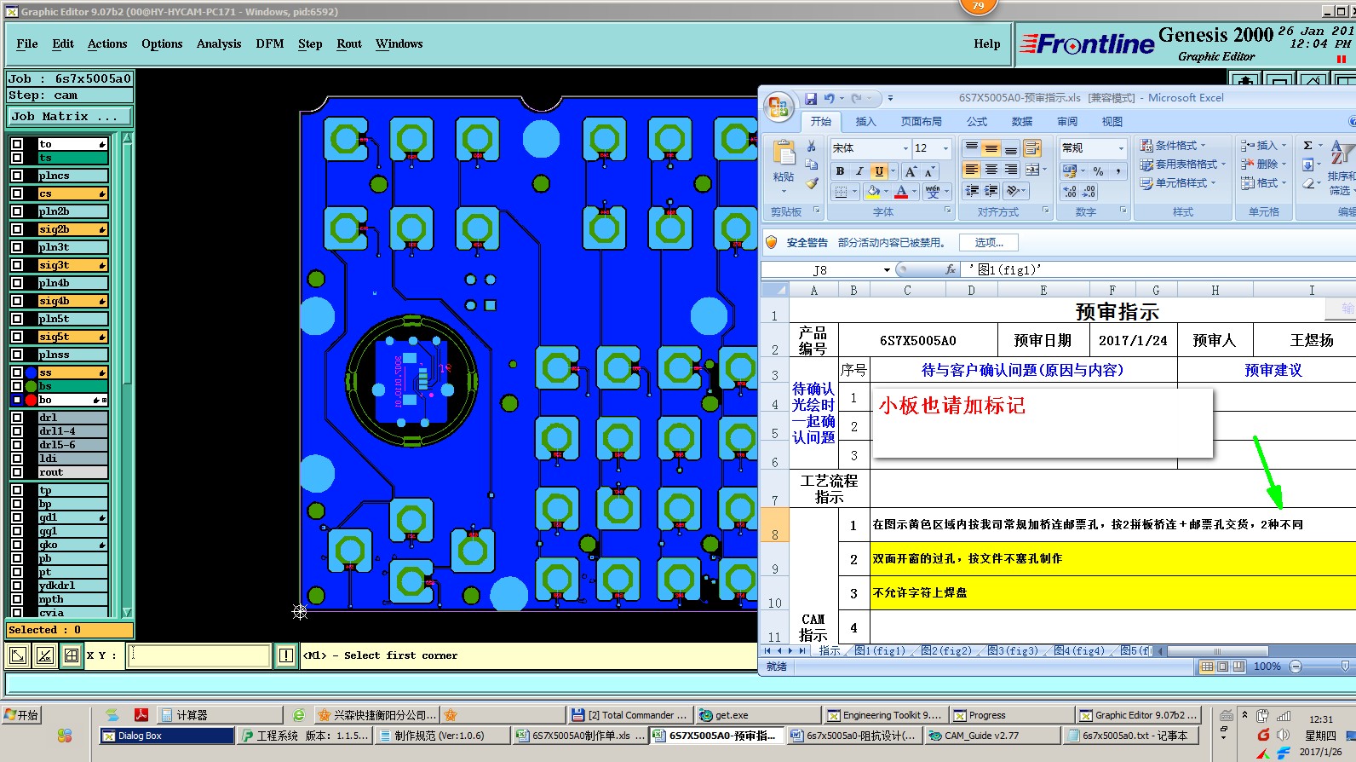Image resolution: width=1356 pixels, height=762 pixels.
Task: Undo last action in Excel quick access toolbar
Action: (829, 99)
